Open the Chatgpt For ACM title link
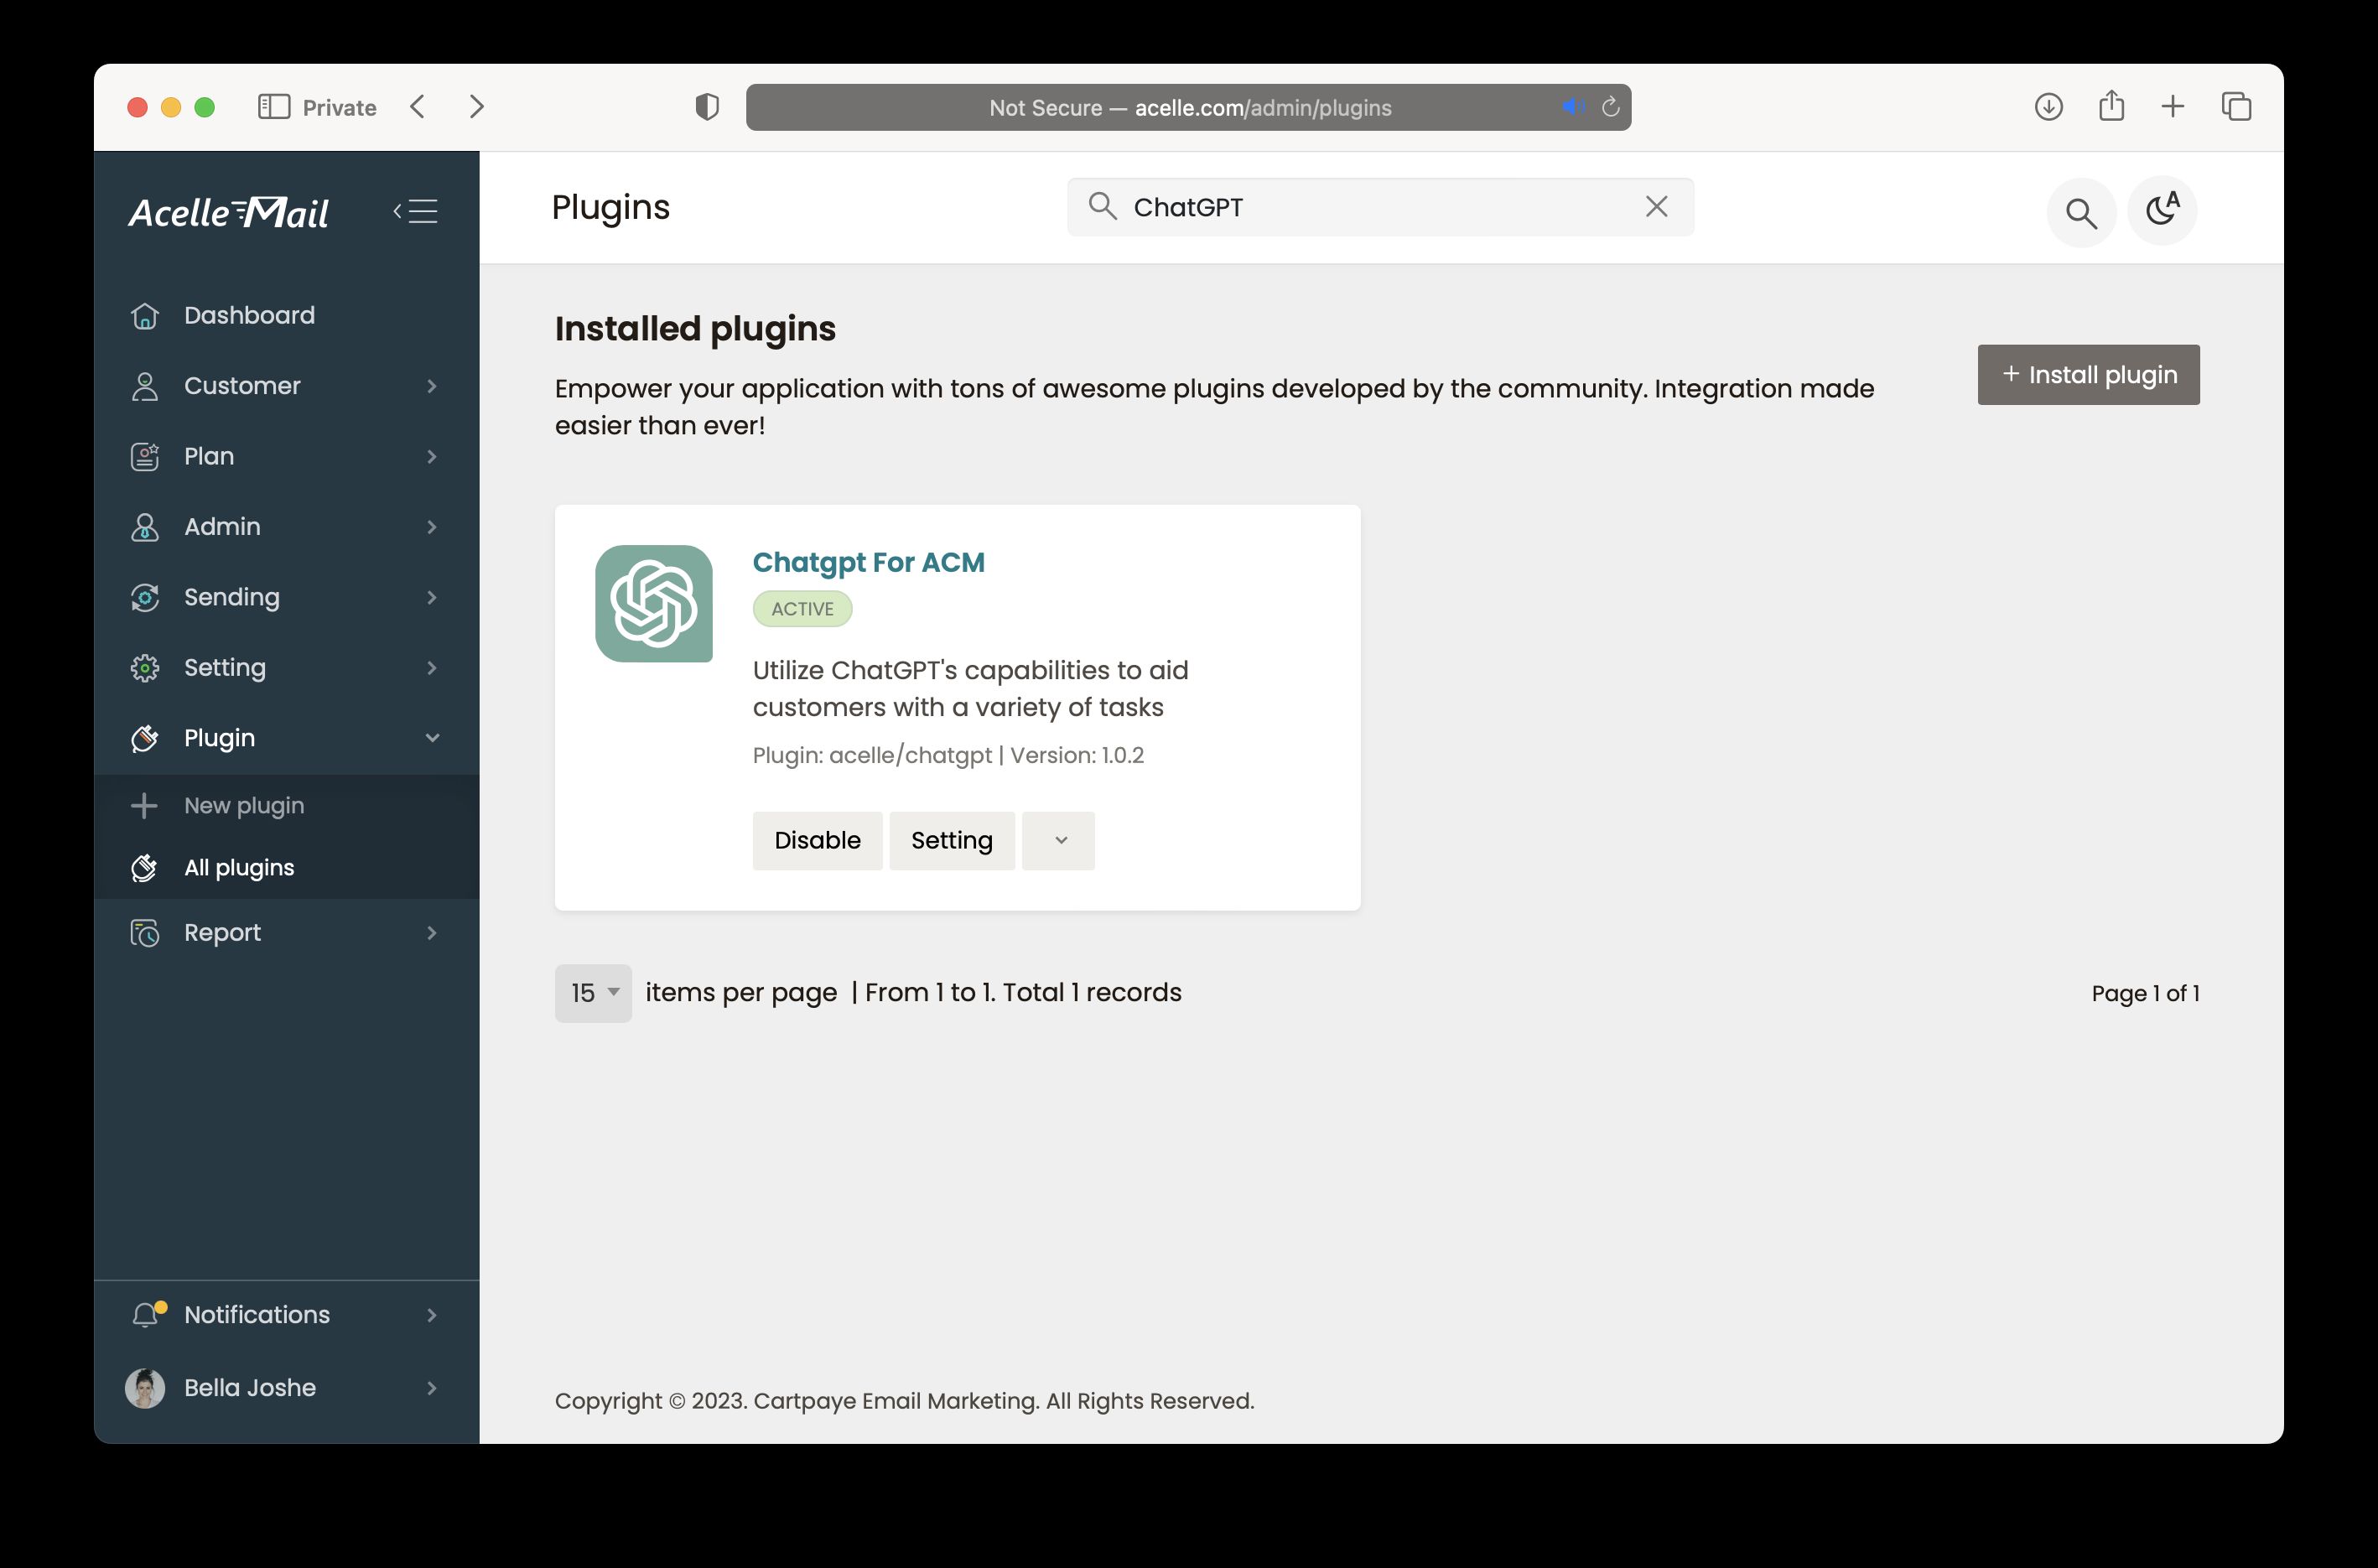 click(x=868, y=562)
